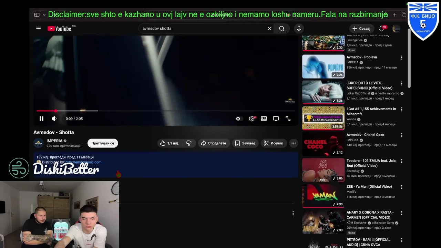Viewport: 441px width, 248px height.
Task: Show the browser tab overview
Action: pos(404,15)
